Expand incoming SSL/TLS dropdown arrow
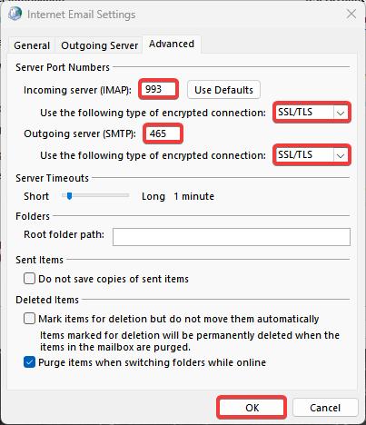Viewport: 366px width, 425px height. [x=341, y=113]
